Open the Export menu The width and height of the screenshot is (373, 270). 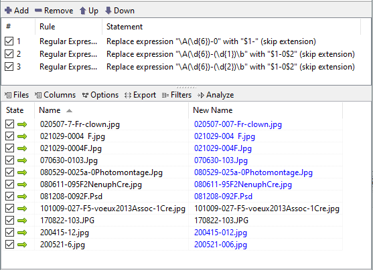pos(140,95)
